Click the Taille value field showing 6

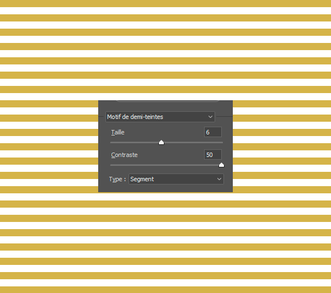click(213, 132)
